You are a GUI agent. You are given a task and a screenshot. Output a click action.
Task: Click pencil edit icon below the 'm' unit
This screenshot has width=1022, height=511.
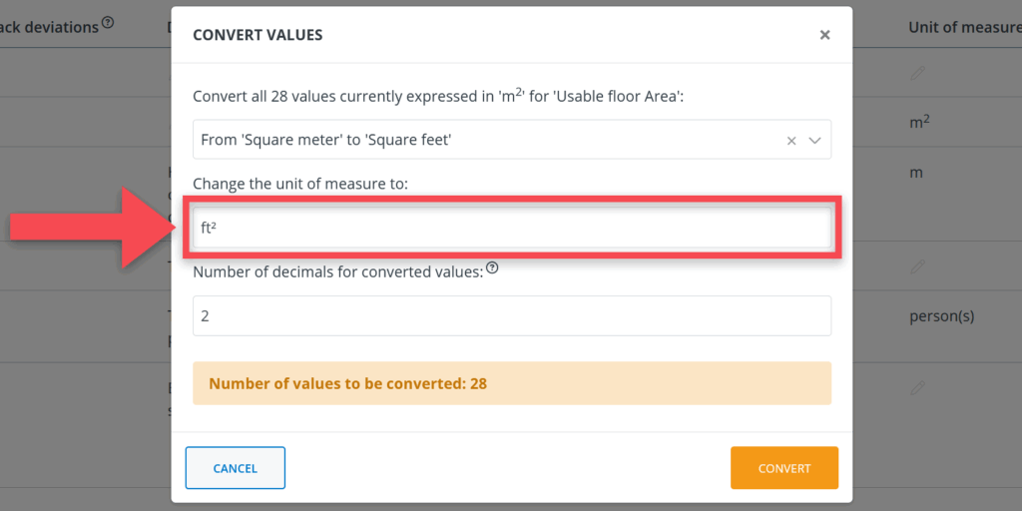918,266
